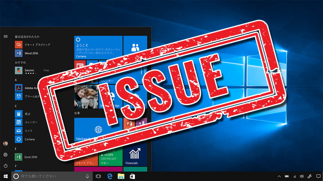This screenshot has width=323, height=181.
Task: Click the search box in the taskbar
Action: coord(52,176)
